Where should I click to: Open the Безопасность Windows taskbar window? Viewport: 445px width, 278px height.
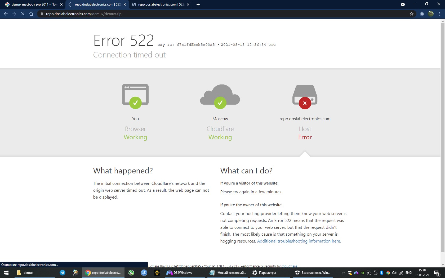(x=313, y=273)
